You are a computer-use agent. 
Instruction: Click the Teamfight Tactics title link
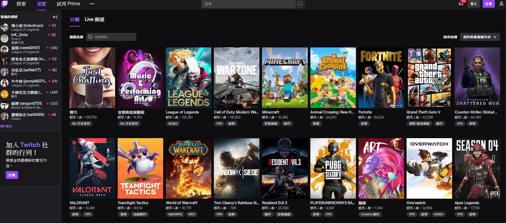(133, 203)
